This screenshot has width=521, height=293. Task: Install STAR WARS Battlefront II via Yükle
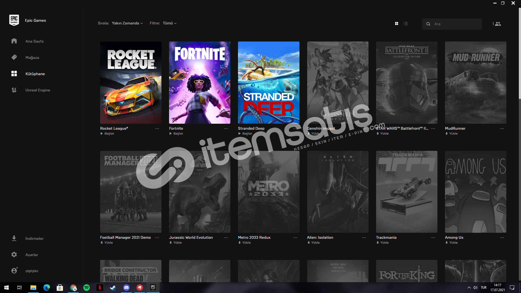(x=382, y=133)
